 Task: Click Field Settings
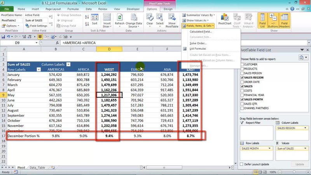pyautogui.click(x=36, y=26)
